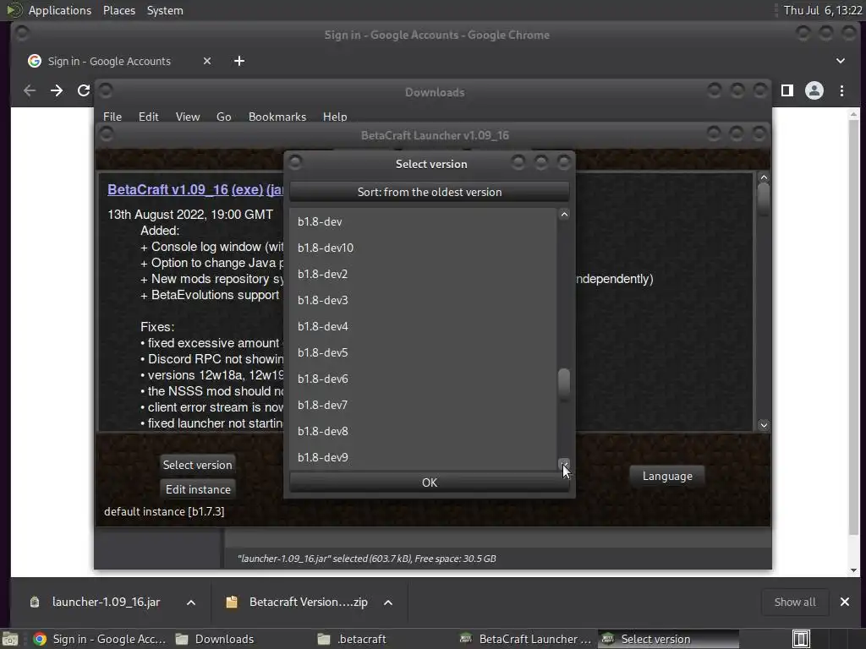The image size is (866, 649).
Task: Select version b1.8-dev4
Action: (423, 327)
